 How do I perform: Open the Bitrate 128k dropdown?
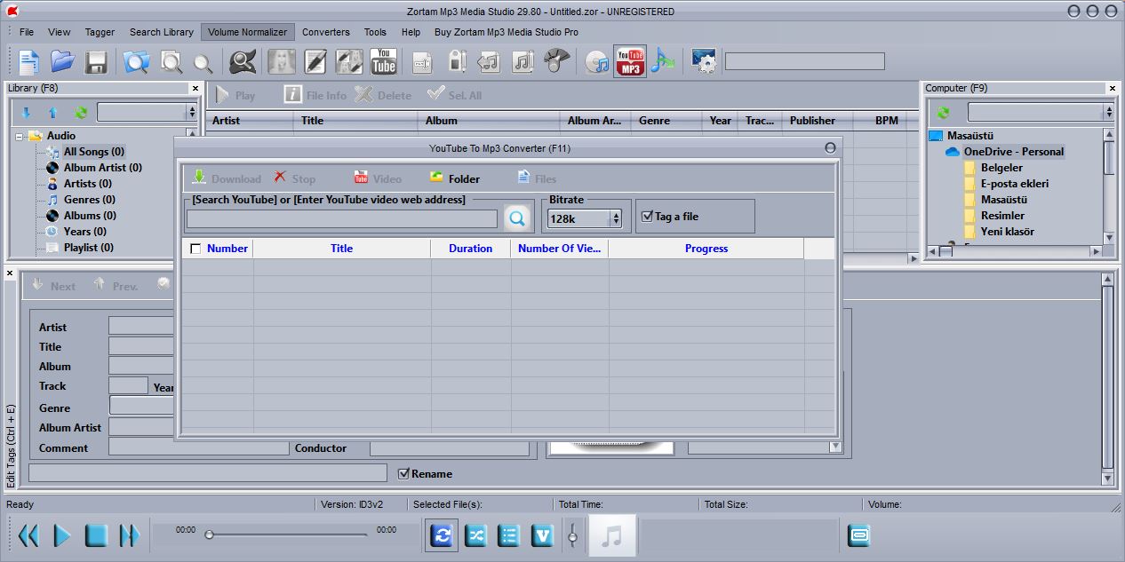(x=615, y=218)
